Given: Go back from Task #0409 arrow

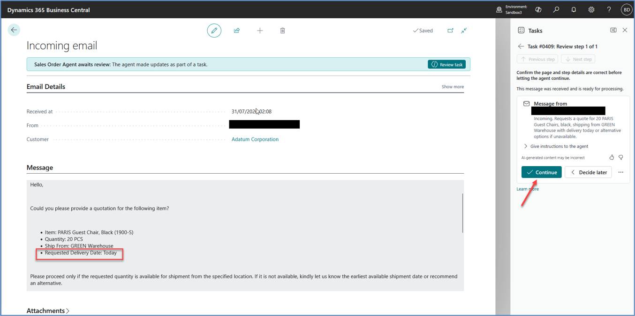Looking at the screenshot, I should coord(521,46).
